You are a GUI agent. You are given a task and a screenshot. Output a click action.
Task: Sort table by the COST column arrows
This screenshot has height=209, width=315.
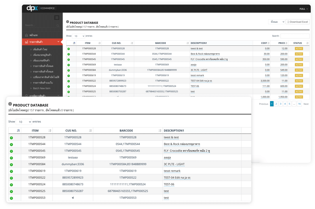[269, 43]
